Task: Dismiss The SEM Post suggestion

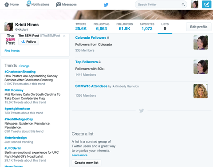Action: coord(64,36)
